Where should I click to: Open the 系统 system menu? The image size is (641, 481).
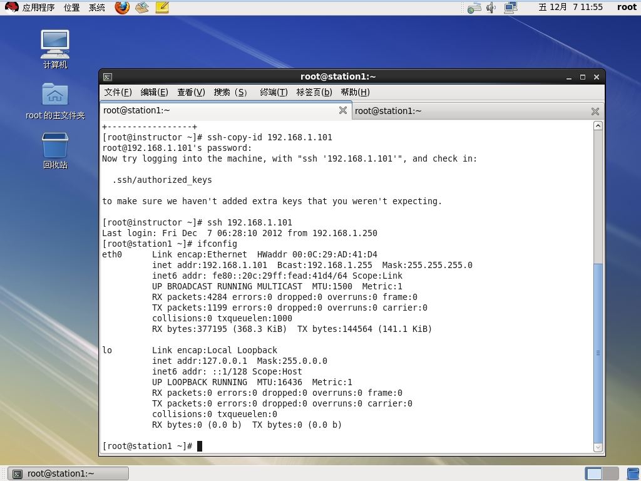coord(96,8)
